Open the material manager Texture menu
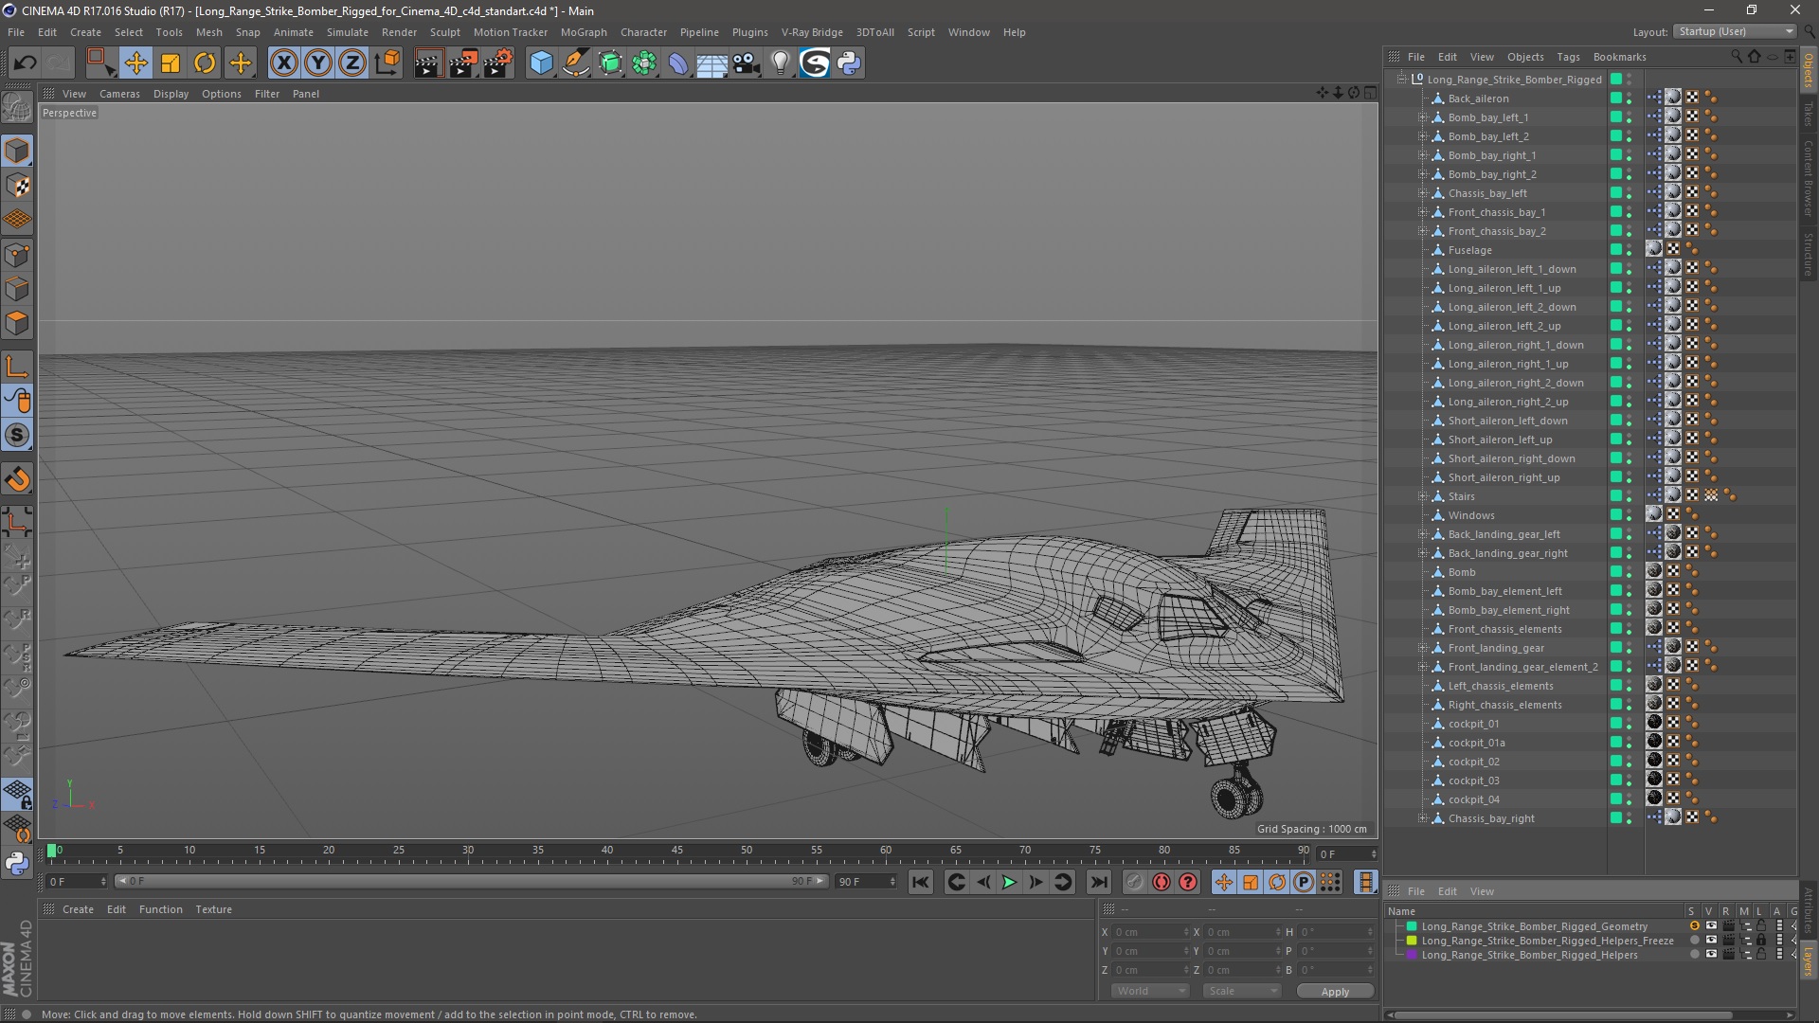The height and width of the screenshot is (1023, 1819). [213, 909]
